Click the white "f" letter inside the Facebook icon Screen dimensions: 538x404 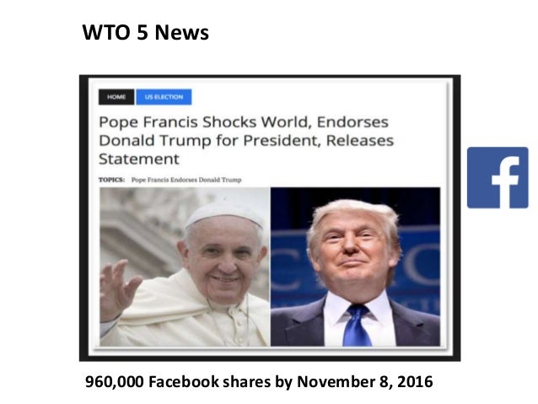click(x=506, y=182)
